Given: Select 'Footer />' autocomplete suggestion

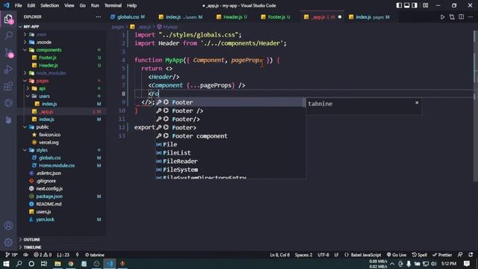Looking at the screenshot, I should click(230, 111).
